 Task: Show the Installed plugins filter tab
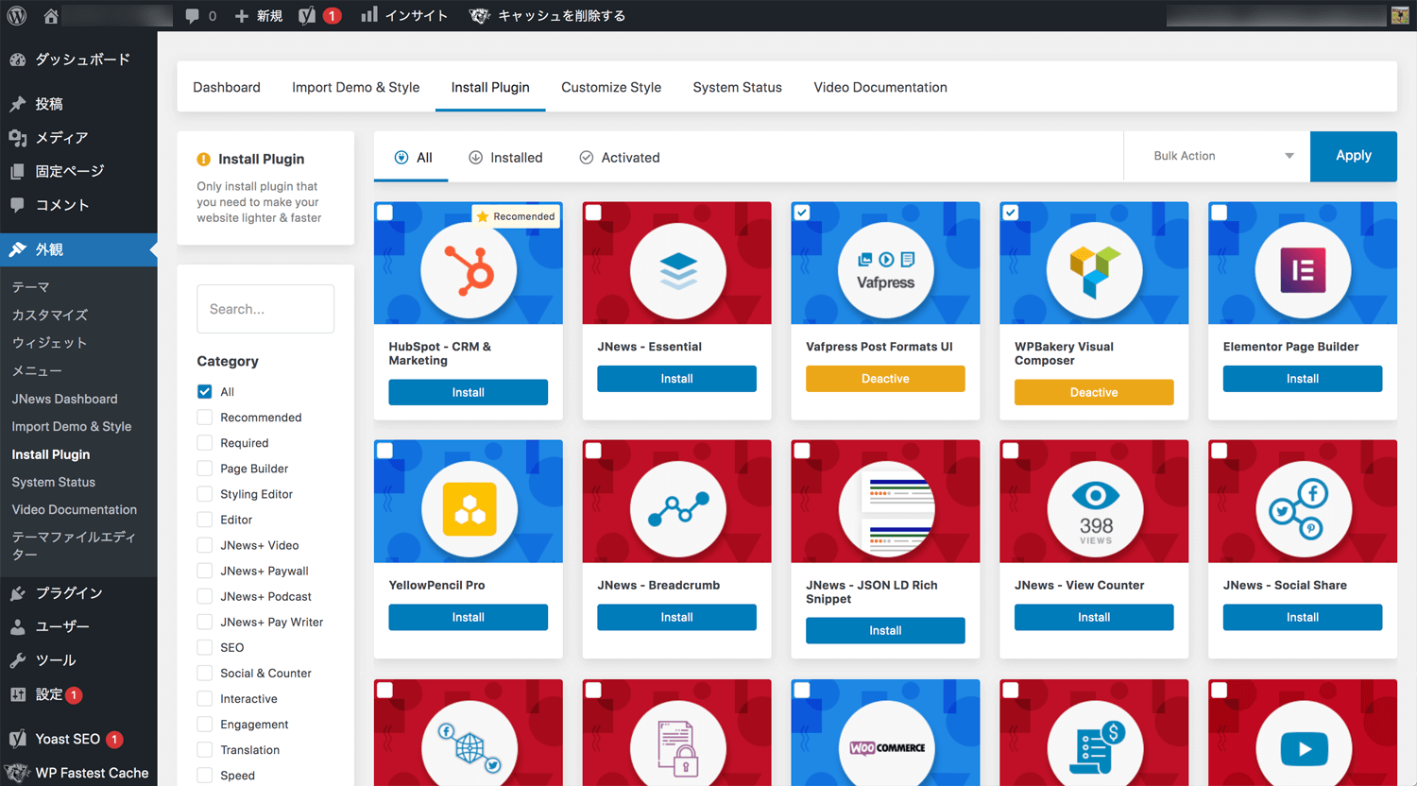point(506,158)
